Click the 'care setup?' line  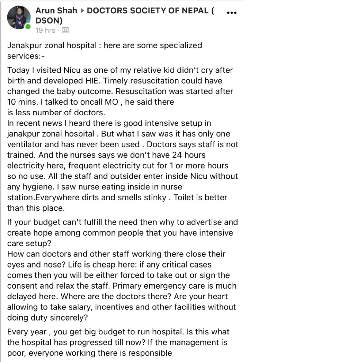point(29,243)
